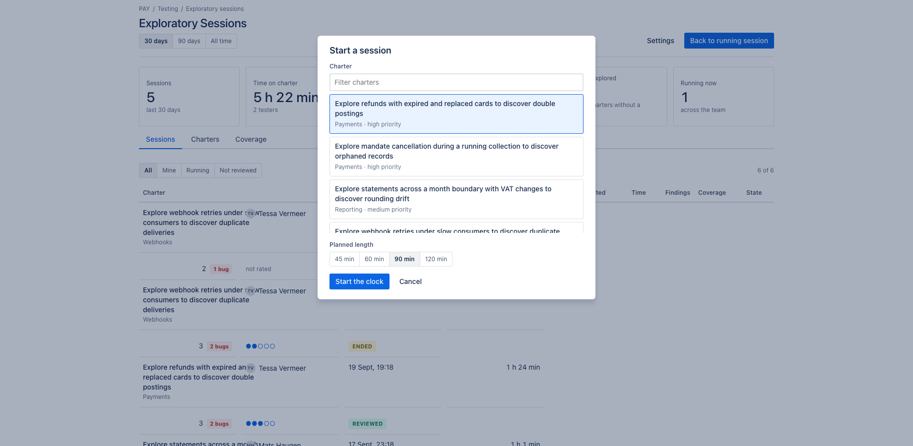The width and height of the screenshot is (913, 446).
Task: Click the ENDED status badge
Action: [x=362, y=346]
